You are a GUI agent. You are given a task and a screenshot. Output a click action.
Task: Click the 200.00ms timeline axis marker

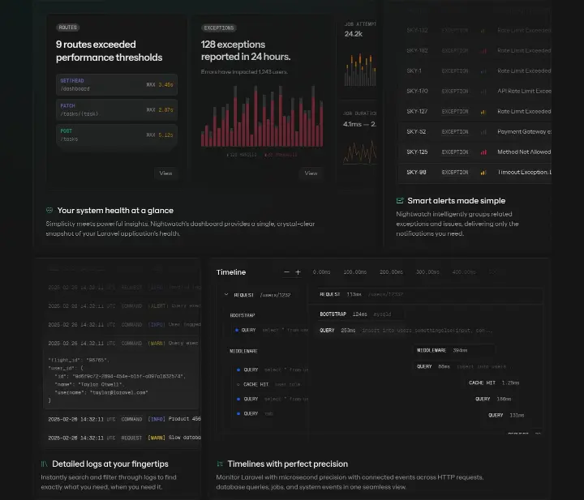tap(391, 272)
